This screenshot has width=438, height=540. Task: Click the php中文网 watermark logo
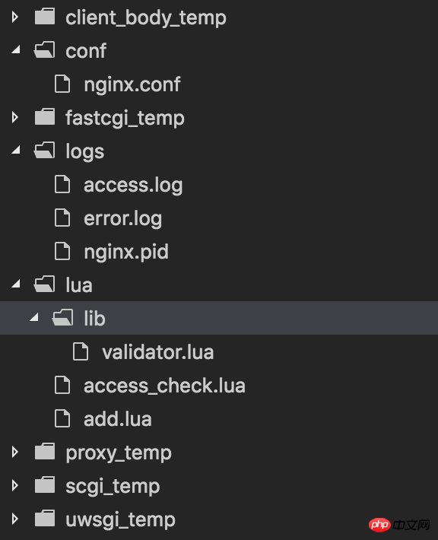(399, 525)
